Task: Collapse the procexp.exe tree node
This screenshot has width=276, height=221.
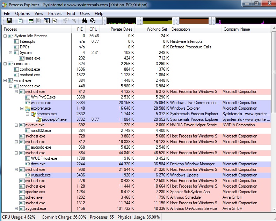Action: pyautogui.click(x=28, y=114)
